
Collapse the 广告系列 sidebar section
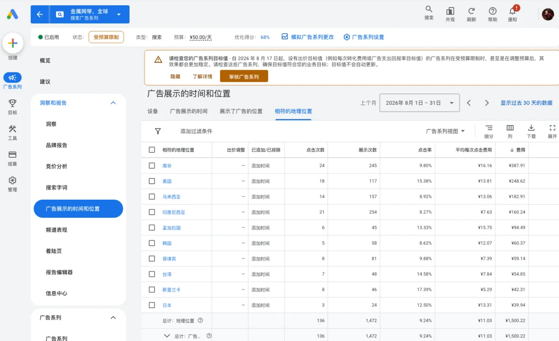[113, 318]
